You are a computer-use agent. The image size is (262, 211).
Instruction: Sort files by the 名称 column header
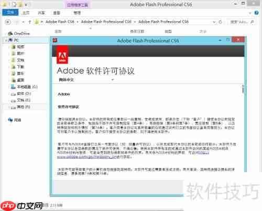tap(58, 31)
